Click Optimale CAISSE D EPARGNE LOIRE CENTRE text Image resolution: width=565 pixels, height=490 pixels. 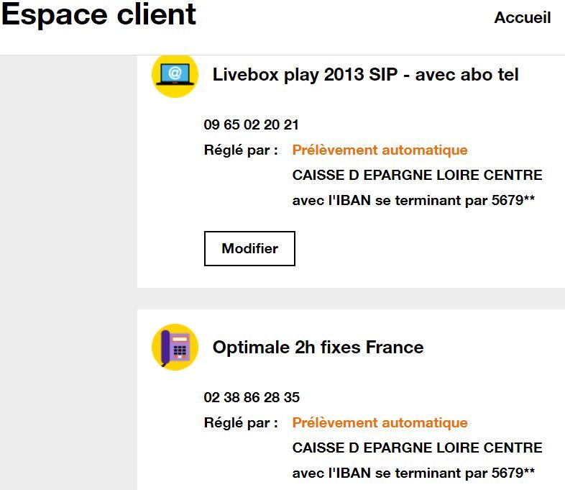click(x=417, y=448)
